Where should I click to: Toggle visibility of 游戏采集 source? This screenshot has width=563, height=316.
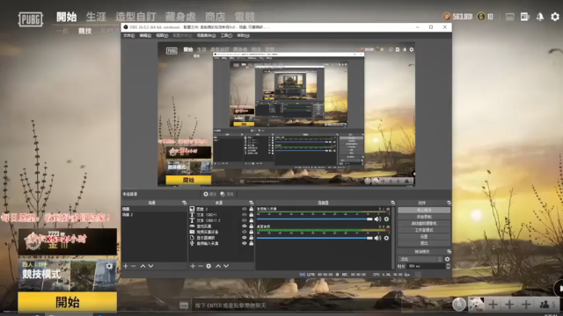click(x=245, y=226)
